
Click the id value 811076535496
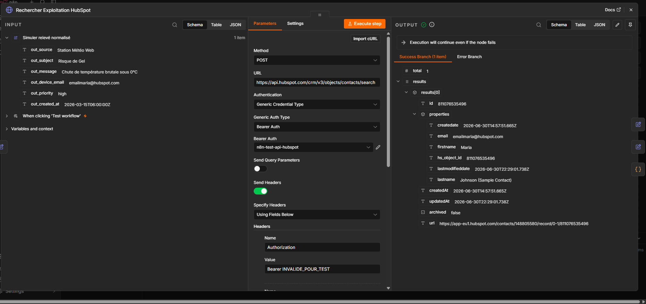[452, 104]
